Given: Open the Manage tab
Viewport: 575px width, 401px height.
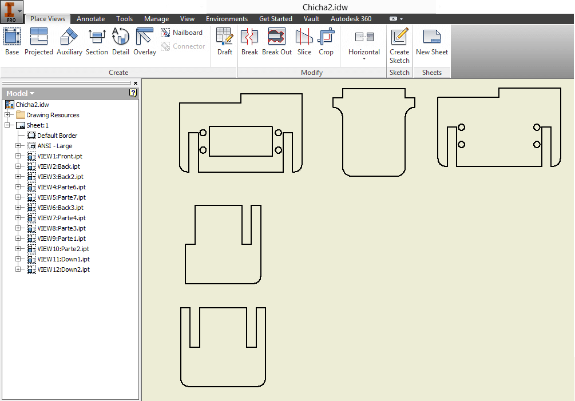Looking at the screenshot, I should pyautogui.click(x=157, y=19).
